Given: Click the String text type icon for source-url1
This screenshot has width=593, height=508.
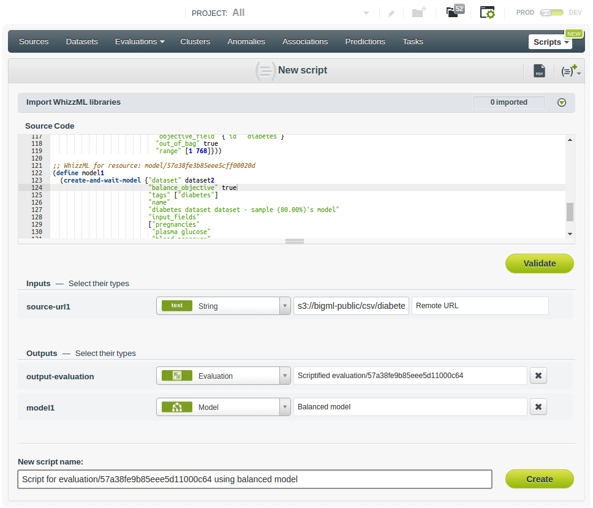Looking at the screenshot, I should (x=177, y=305).
